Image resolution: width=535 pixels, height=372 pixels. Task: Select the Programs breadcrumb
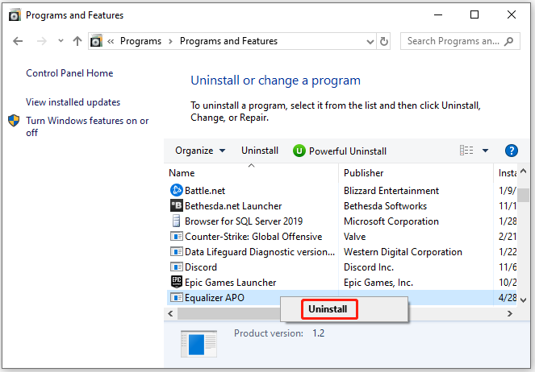(140, 41)
